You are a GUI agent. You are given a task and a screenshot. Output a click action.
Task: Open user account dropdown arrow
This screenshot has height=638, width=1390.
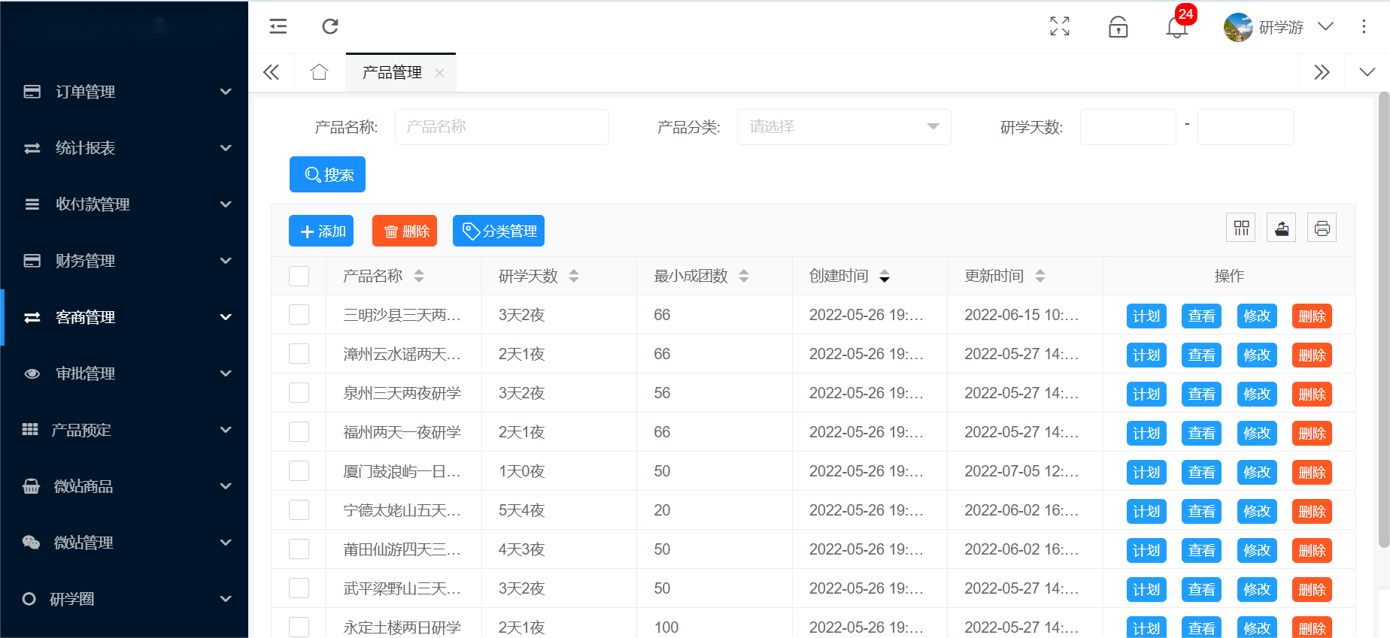[x=1326, y=27]
